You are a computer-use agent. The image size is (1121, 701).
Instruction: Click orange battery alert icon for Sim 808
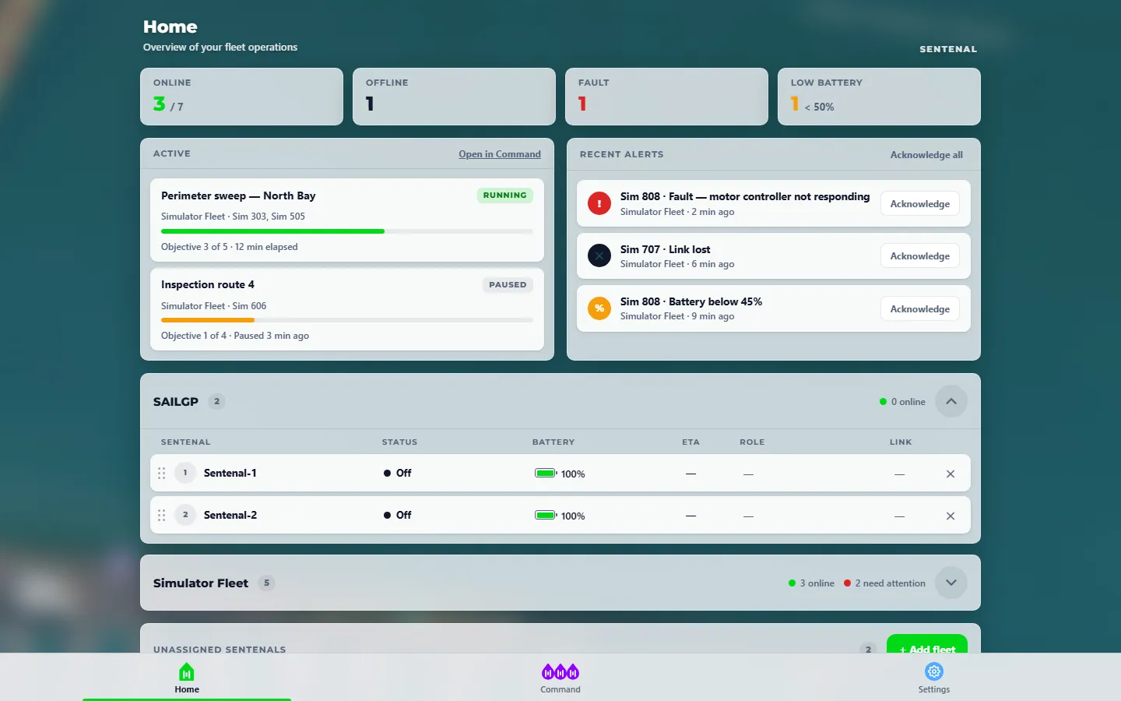coord(599,308)
